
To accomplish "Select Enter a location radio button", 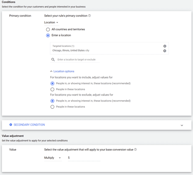I will 48,35.
